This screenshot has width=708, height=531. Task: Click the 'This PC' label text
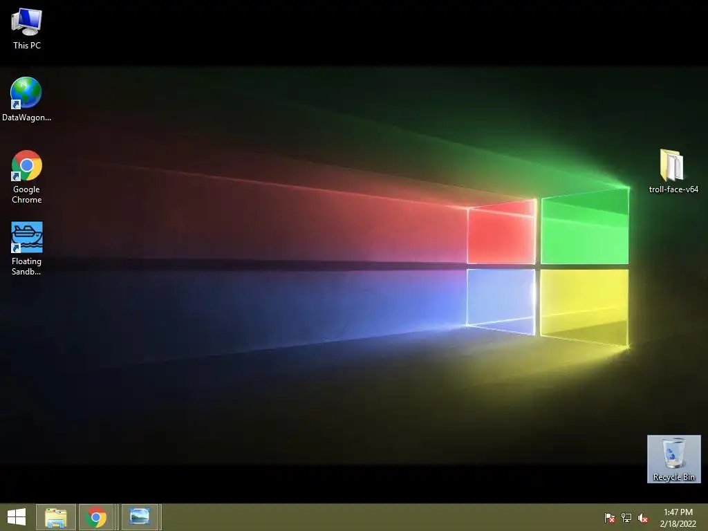coord(27,45)
